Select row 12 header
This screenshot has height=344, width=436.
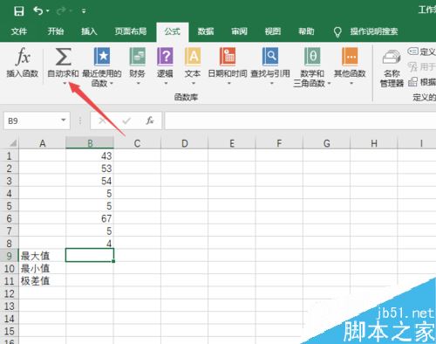[x=10, y=293]
